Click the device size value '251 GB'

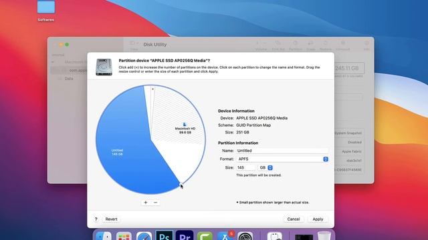pyautogui.click(x=242, y=132)
